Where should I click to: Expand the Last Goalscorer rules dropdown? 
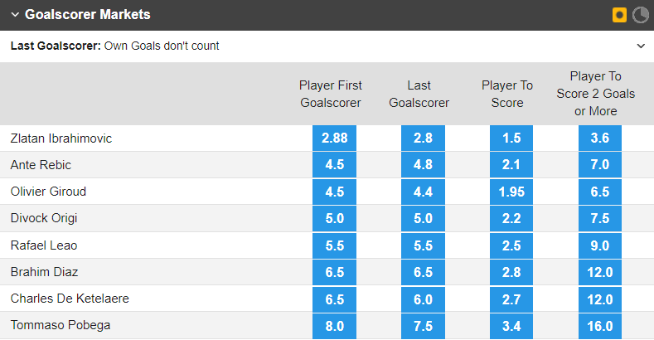point(640,46)
